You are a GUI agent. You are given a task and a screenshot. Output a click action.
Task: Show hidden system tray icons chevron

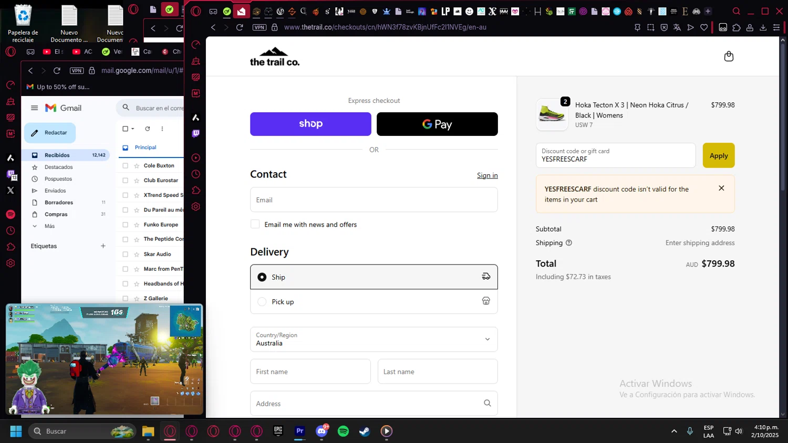674,431
